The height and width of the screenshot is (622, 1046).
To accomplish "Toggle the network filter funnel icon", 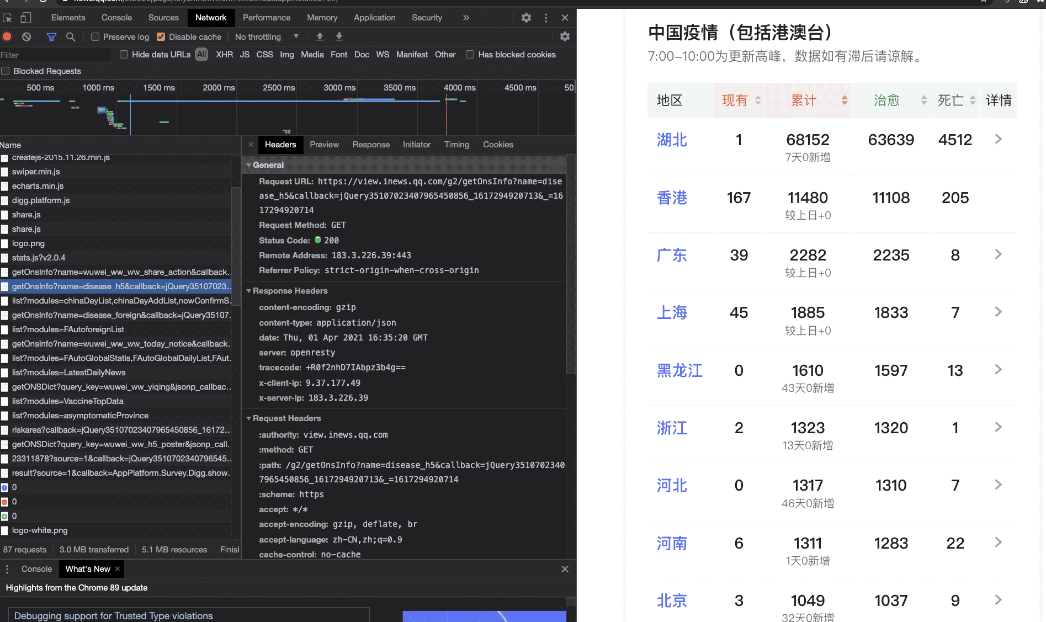I will click(51, 36).
